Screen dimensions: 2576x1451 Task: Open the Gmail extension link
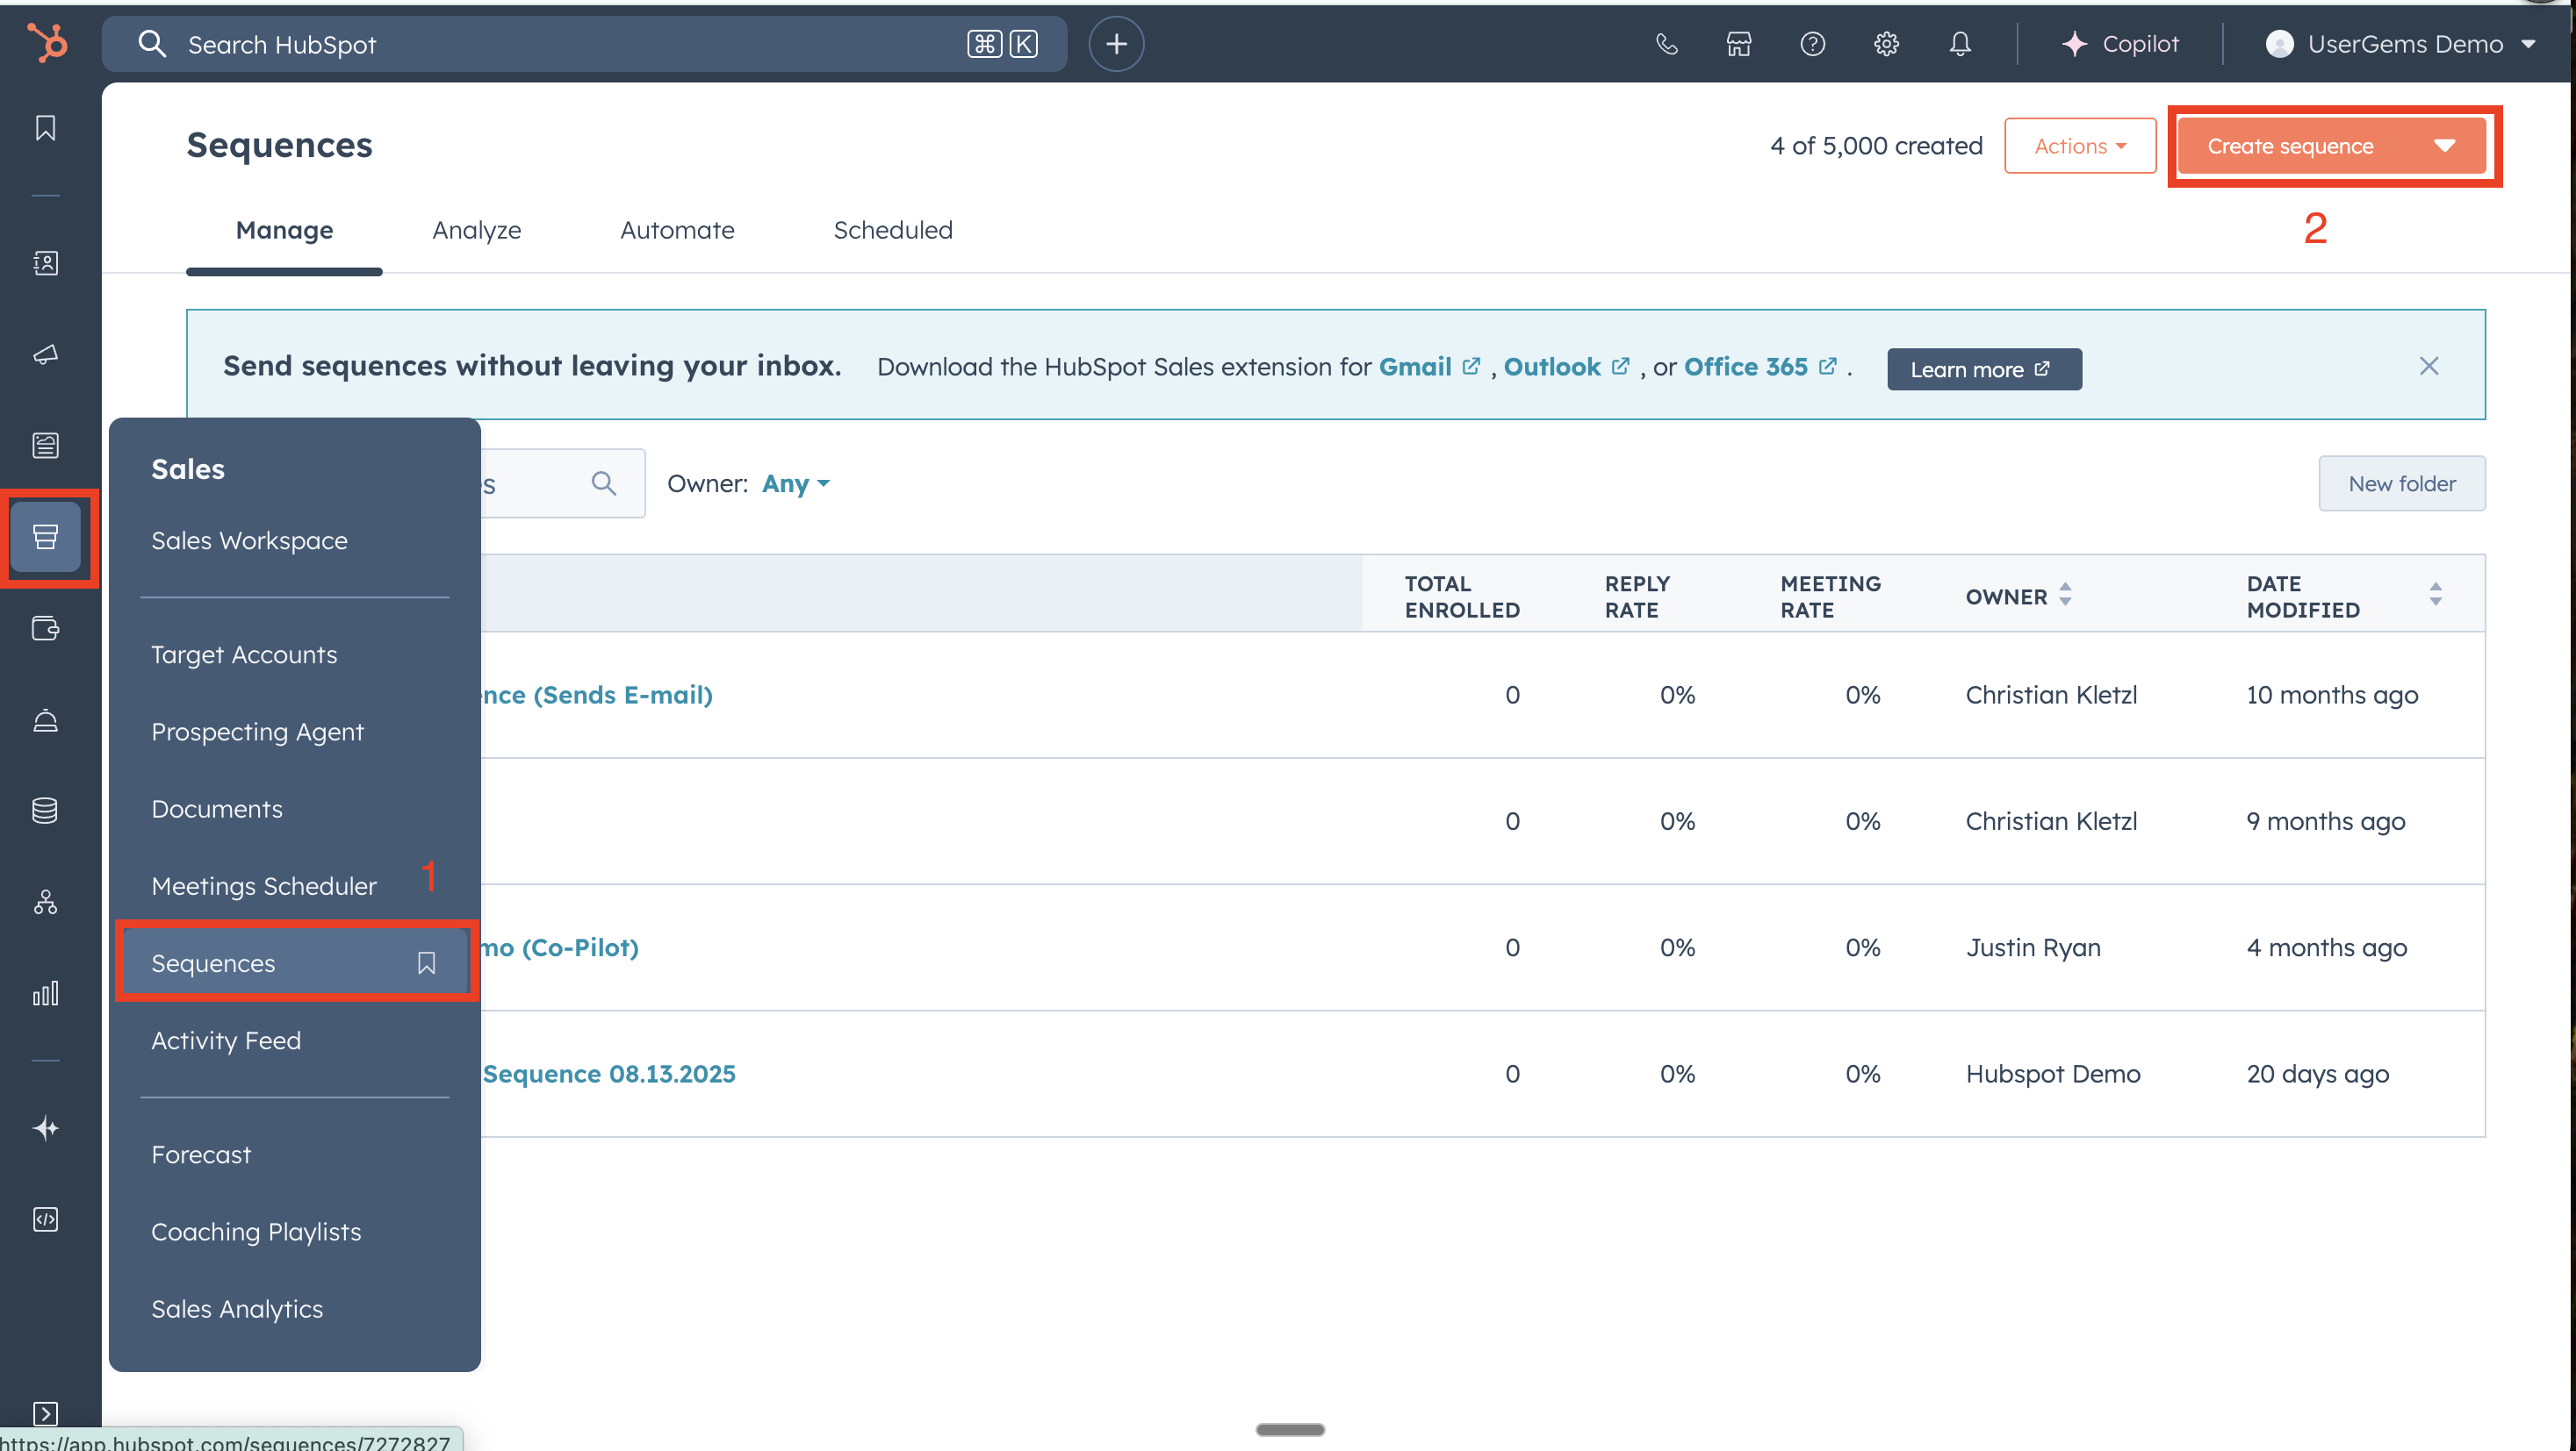pyautogui.click(x=1429, y=367)
